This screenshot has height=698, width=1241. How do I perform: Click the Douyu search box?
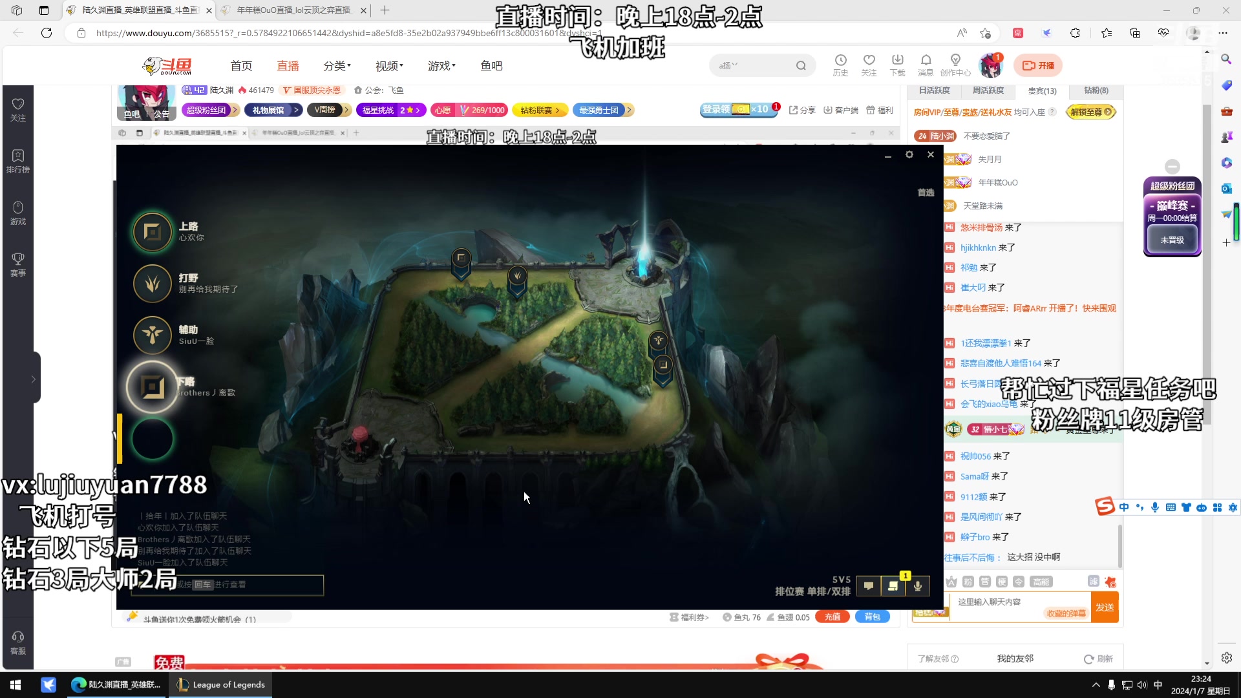[763, 65]
